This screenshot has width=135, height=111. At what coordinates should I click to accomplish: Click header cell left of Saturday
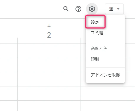9,31
